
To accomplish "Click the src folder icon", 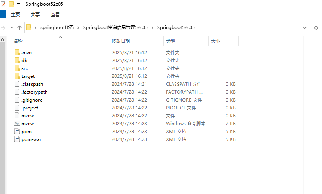I will [17, 68].
